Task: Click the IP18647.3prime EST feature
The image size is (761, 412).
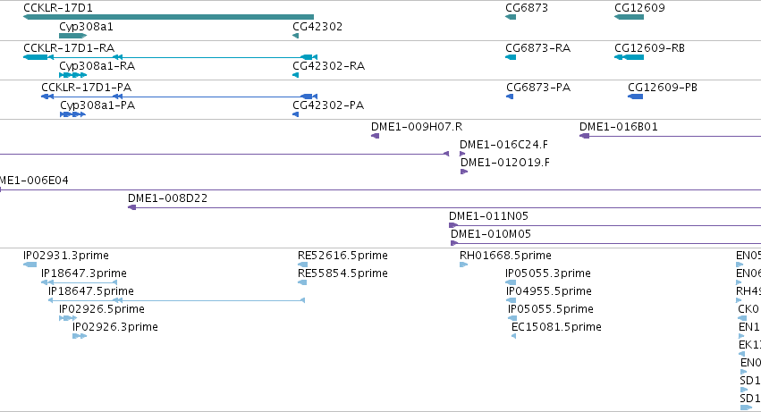Action: [79, 282]
